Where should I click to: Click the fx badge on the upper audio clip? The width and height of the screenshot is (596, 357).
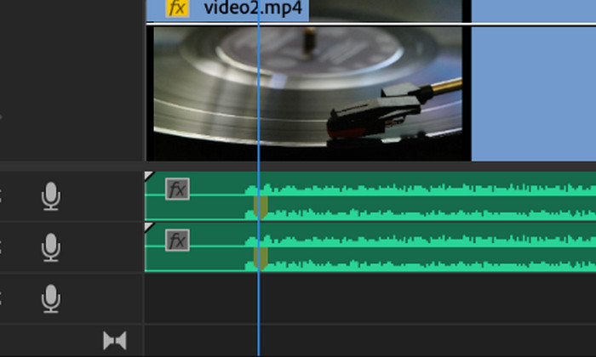pos(177,189)
